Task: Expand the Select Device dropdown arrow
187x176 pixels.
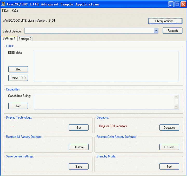Action: coord(156,31)
